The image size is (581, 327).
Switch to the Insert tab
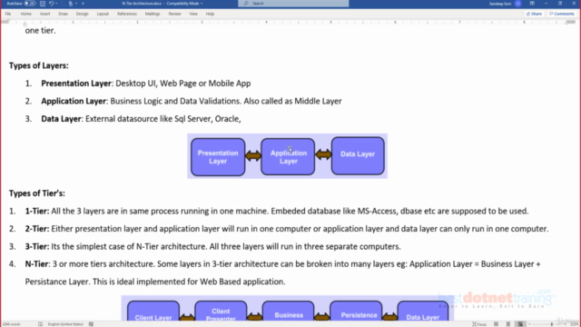click(44, 14)
